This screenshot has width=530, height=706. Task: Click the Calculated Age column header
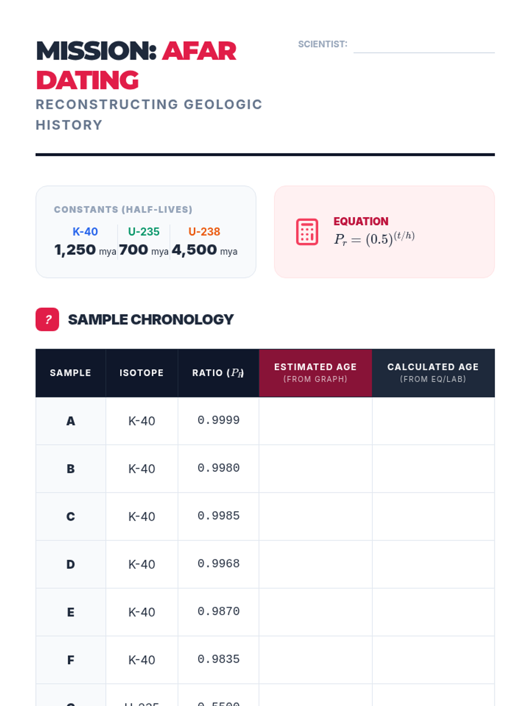pyautogui.click(x=433, y=373)
